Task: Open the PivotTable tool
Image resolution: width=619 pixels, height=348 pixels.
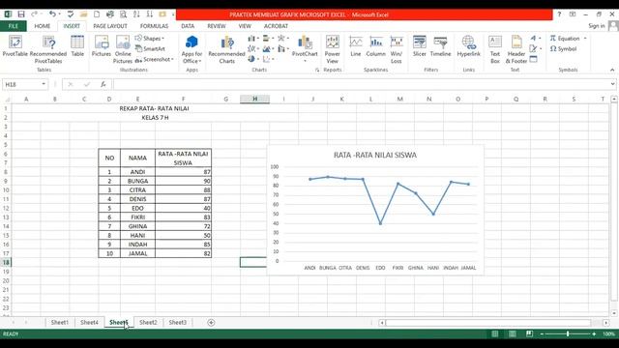Action: pyautogui.click(x=15, y=46)
